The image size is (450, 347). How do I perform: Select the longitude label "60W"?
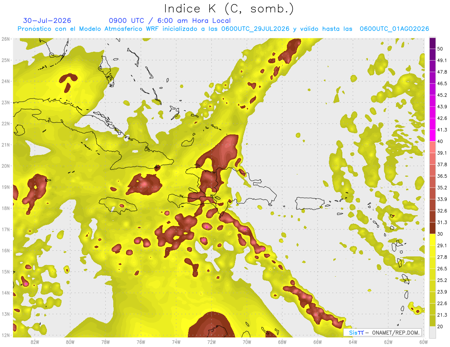tap(423, 342)
